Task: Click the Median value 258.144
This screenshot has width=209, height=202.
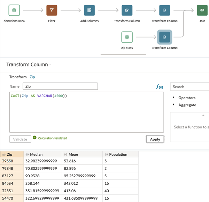Action: [x=42, y=184]
